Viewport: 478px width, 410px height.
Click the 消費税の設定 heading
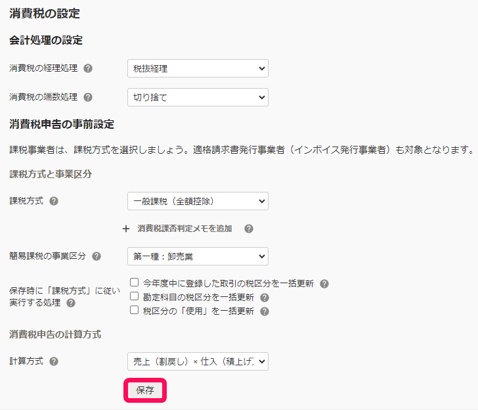(x=45, y=13)
